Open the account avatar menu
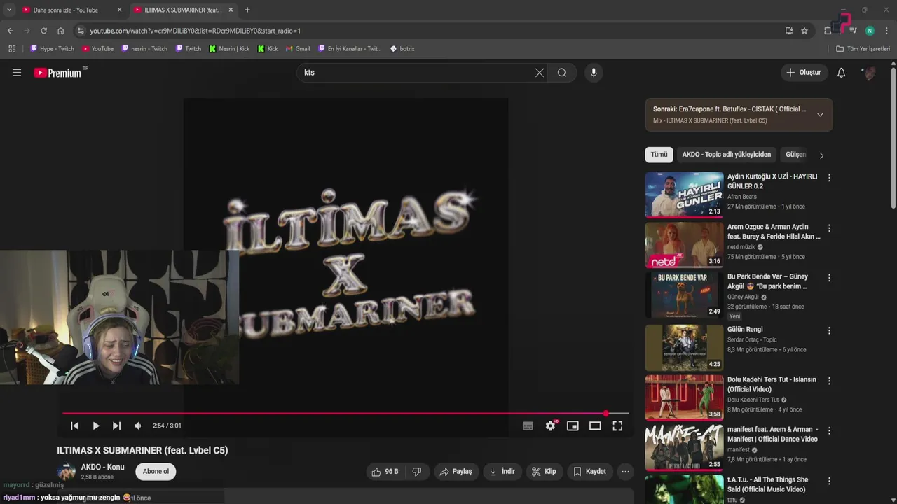The width and height of the screenshot is (897, 504). pyautogui.click(x=870, y=73)
